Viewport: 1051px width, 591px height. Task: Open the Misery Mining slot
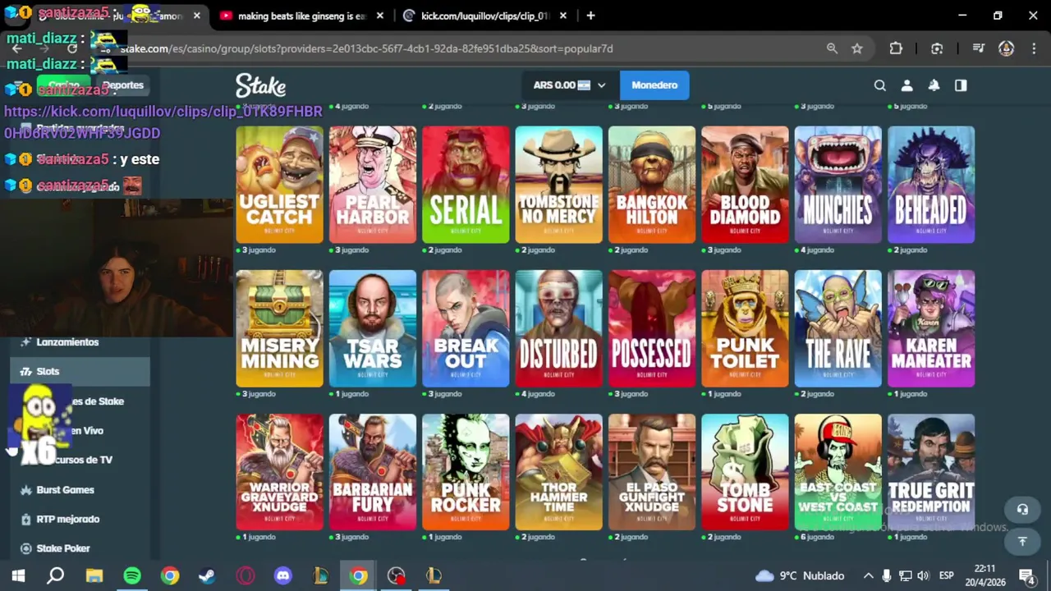point(280,328)
